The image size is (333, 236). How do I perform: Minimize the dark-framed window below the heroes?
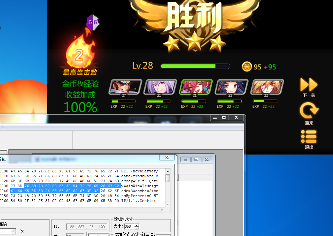pos(215,117)
